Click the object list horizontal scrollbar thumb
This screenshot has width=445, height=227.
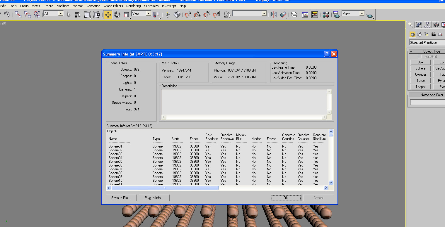pyautogui.click(x=165, y=188)
